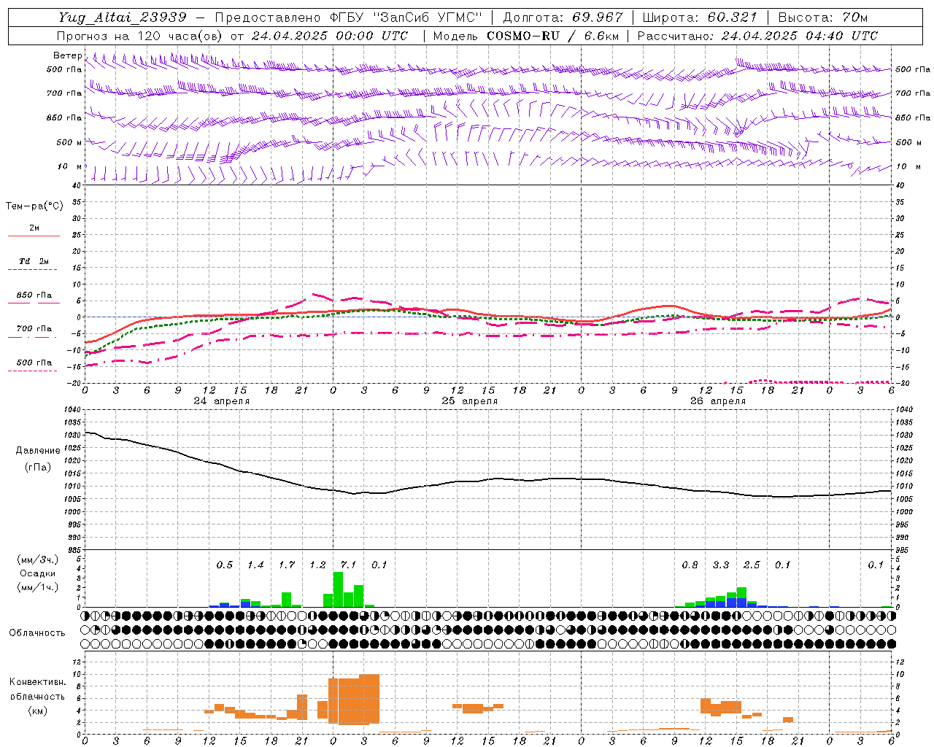Click the 500 гПа temperature legend entry
Image resolution: width=934 pixels, height=747 pixels.
coord(34,363)
